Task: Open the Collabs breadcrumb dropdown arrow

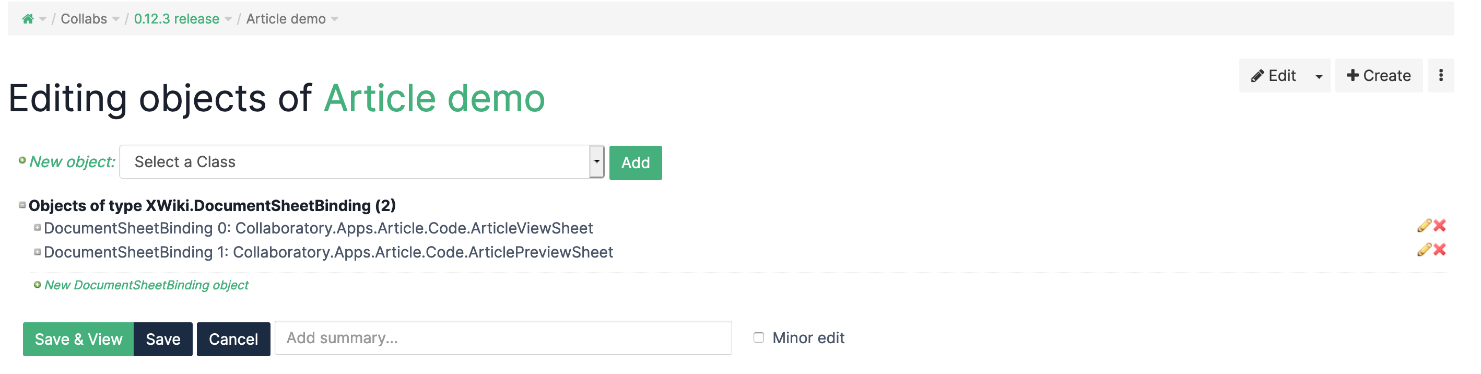Action: coord(116,19)
